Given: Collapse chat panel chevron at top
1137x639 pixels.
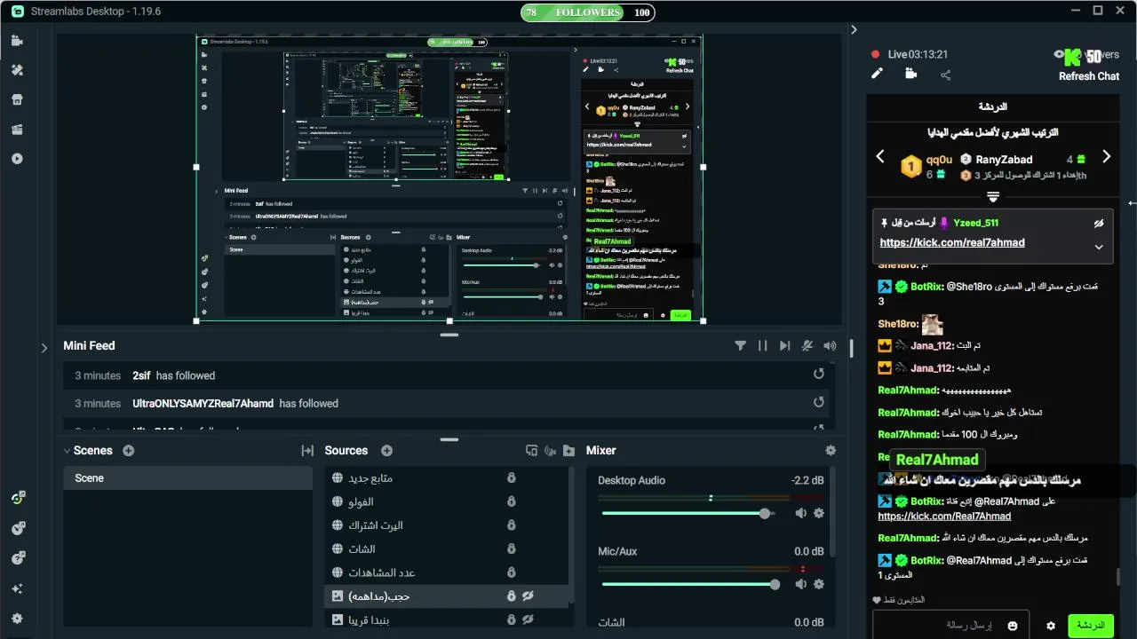Looking at the screenshot, I should click(x=854, y=29).
